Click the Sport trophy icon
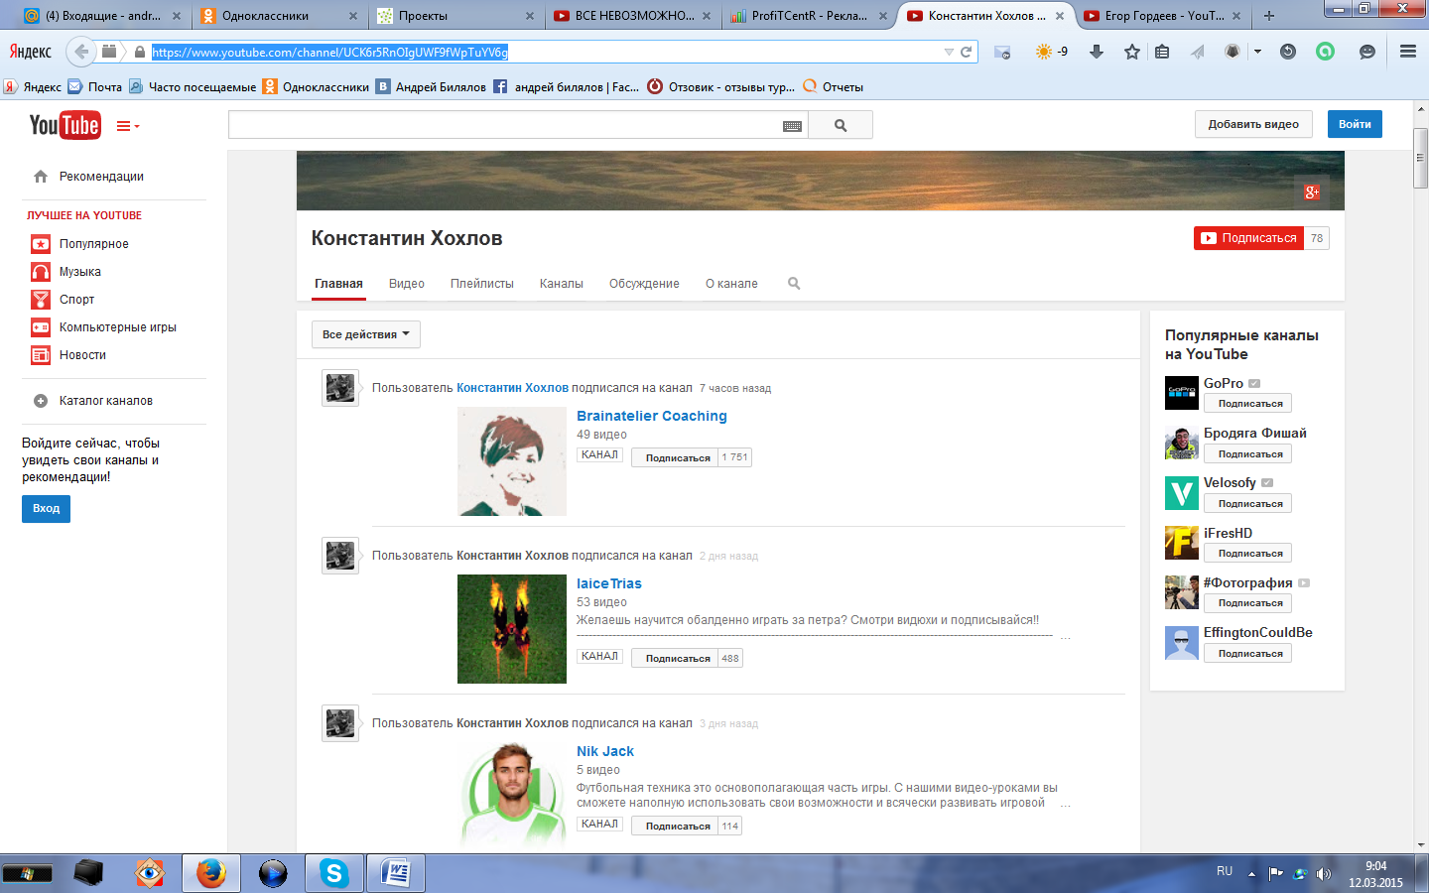Screen dimensions: 1429x893 [x=41, y=300]
